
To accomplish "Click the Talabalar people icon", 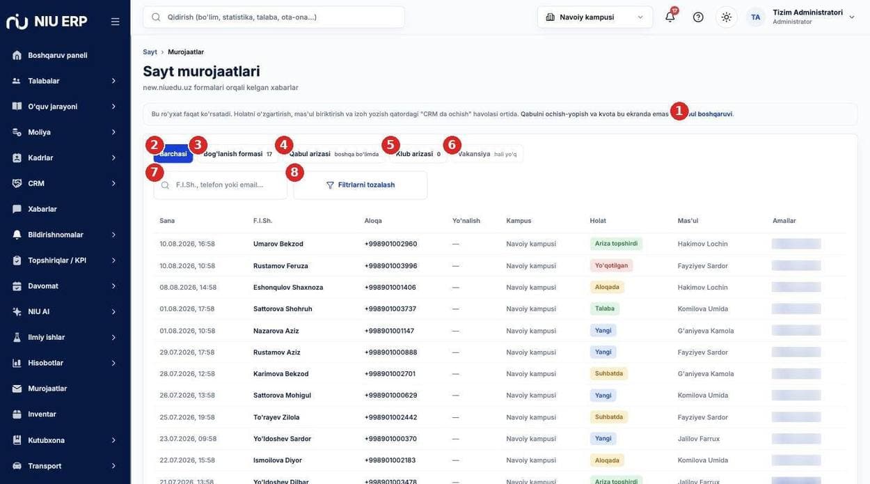I will tap(17, 81).
